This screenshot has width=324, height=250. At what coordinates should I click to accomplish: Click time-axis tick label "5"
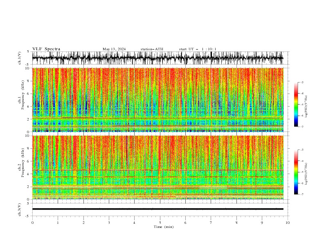pos(160,223)
